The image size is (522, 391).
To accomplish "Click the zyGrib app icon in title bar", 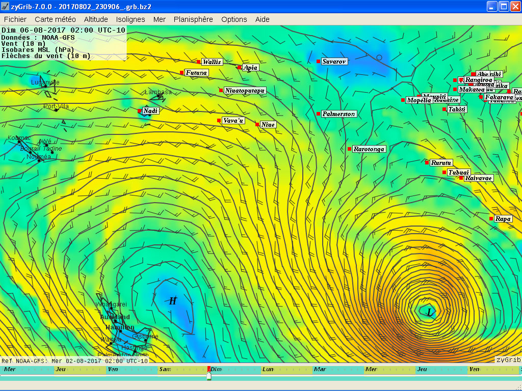I will [x=5, y=6].
